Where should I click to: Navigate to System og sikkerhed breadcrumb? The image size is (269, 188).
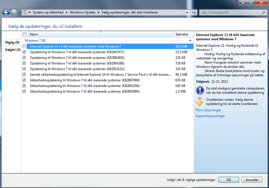[x=48, y=12]
